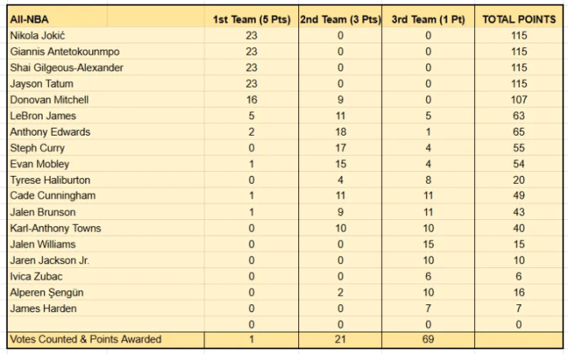Select Jalen Williams' 3rd Team value 15
The width and height of the screenshot is (568, 354).
pyautogui.click(x=428, y=244)
